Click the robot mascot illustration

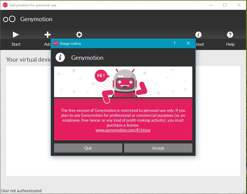coord(124,86)
